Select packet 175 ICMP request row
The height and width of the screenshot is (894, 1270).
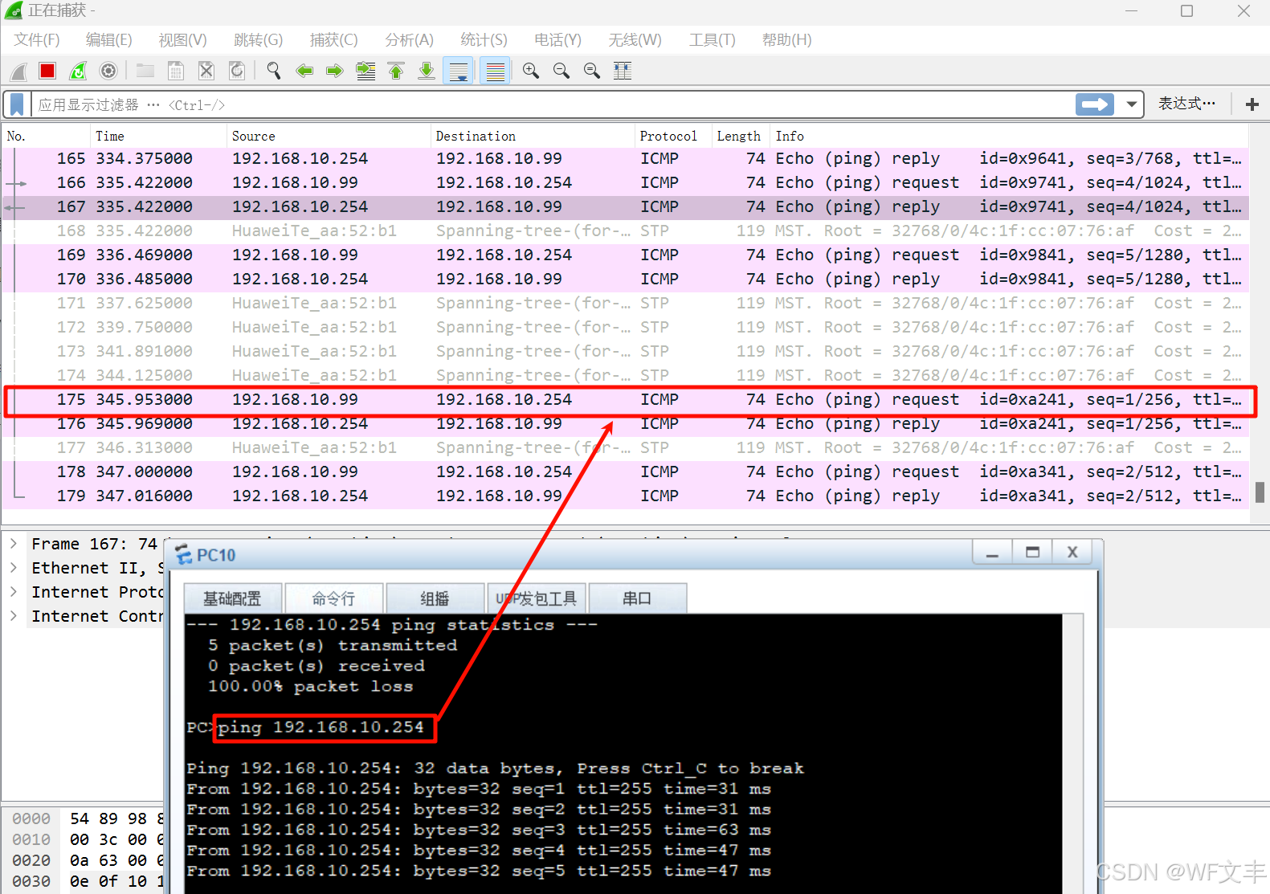(626, 400)
